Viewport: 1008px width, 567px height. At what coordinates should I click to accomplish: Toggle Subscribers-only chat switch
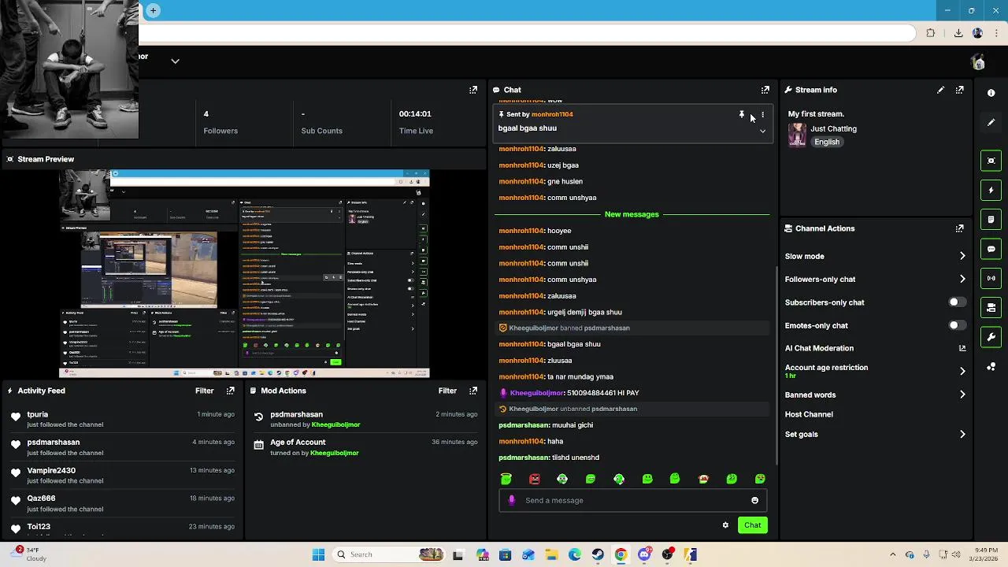coord(956,302)
